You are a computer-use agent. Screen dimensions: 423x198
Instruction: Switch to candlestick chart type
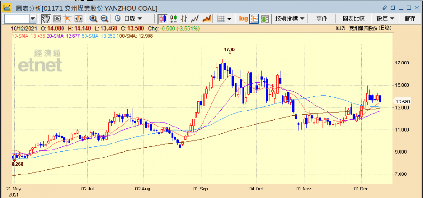[x=163, y=18]
